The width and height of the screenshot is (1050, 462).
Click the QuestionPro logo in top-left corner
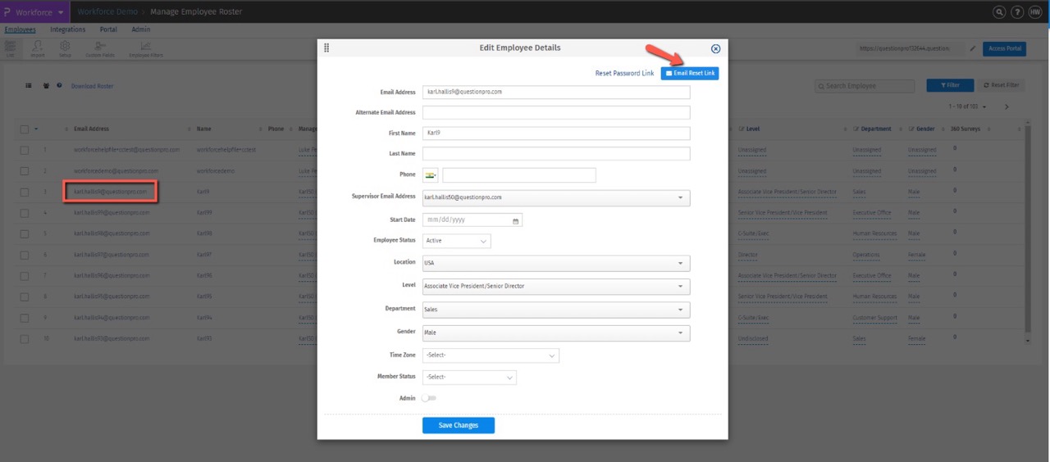(x=7, y=12)
